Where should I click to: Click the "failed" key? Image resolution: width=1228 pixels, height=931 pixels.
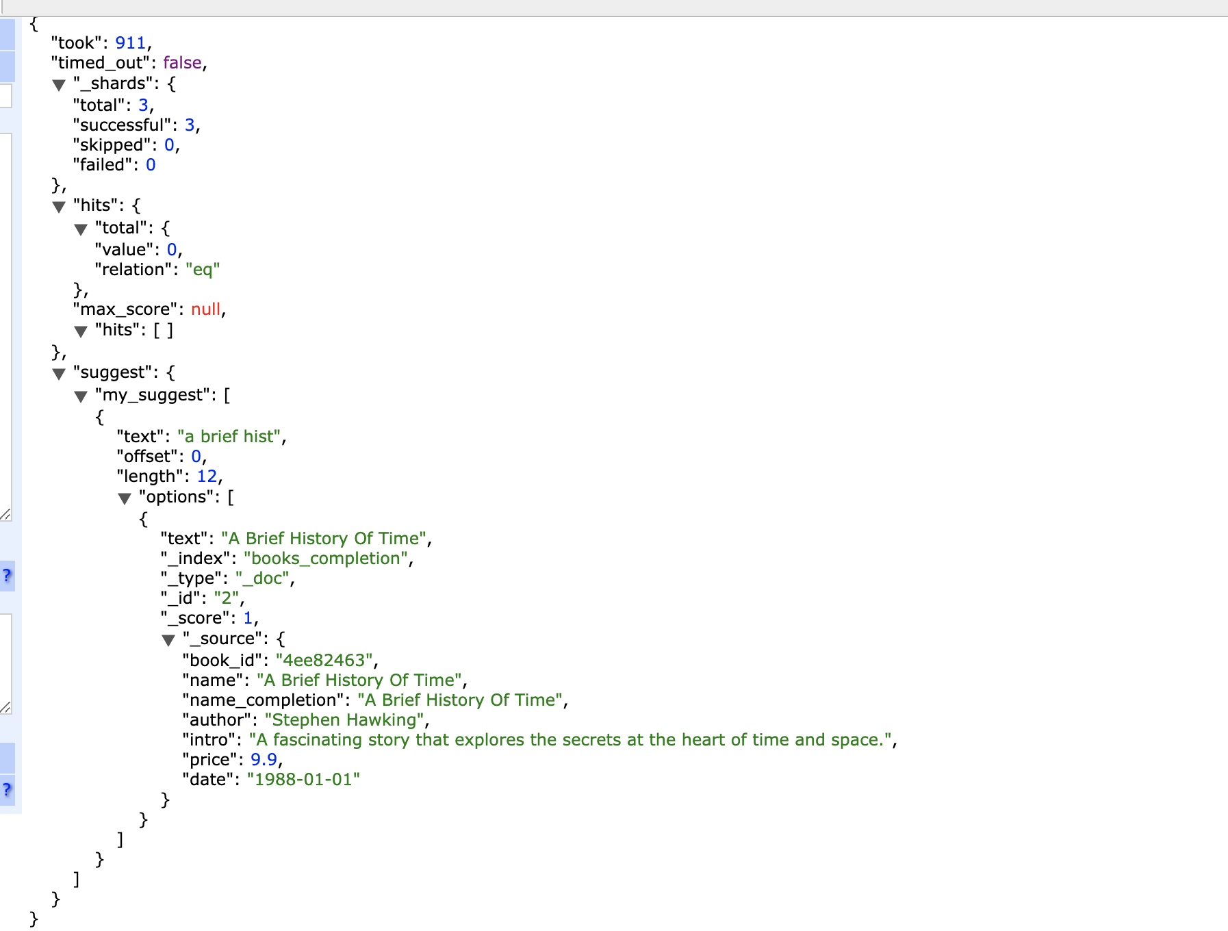point(103,165)
